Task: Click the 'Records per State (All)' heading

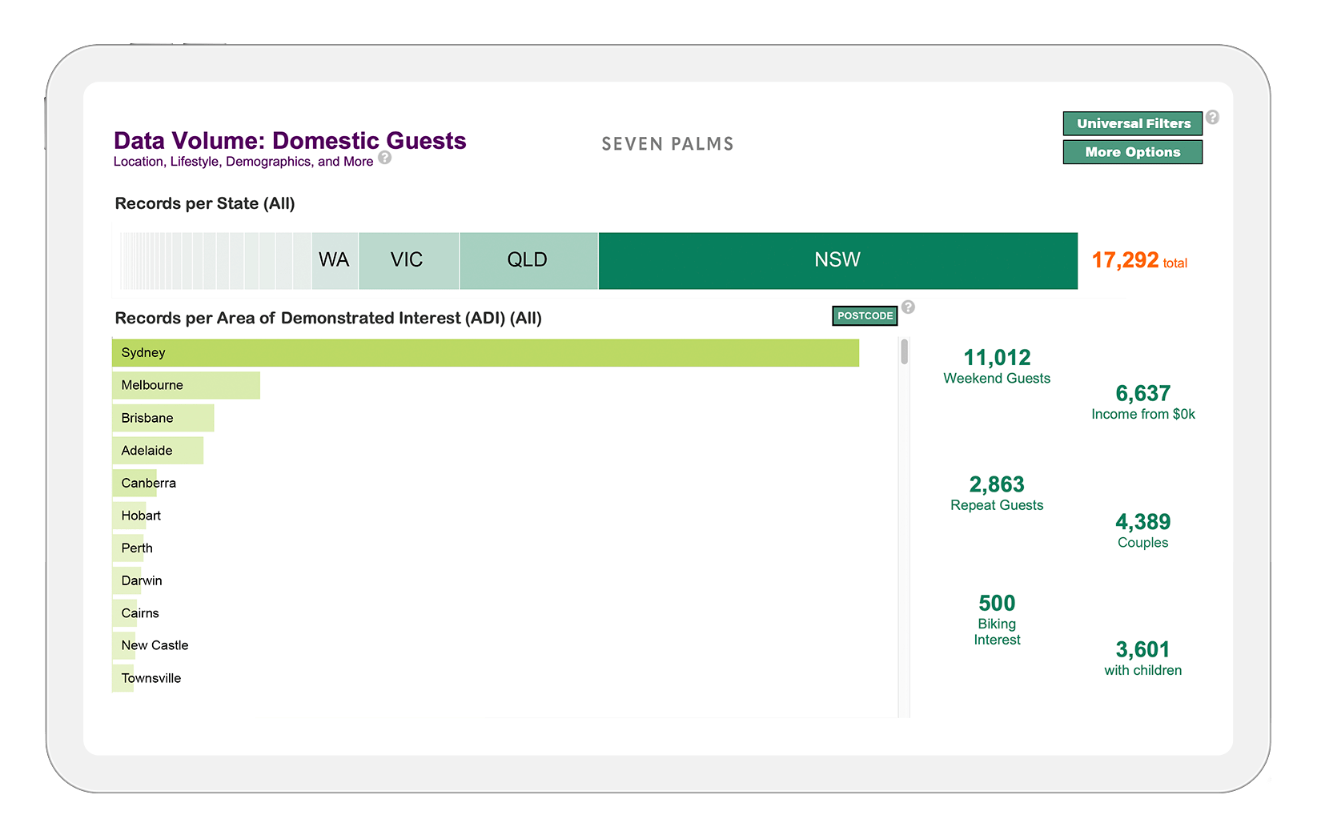Action: pos(205,203)
